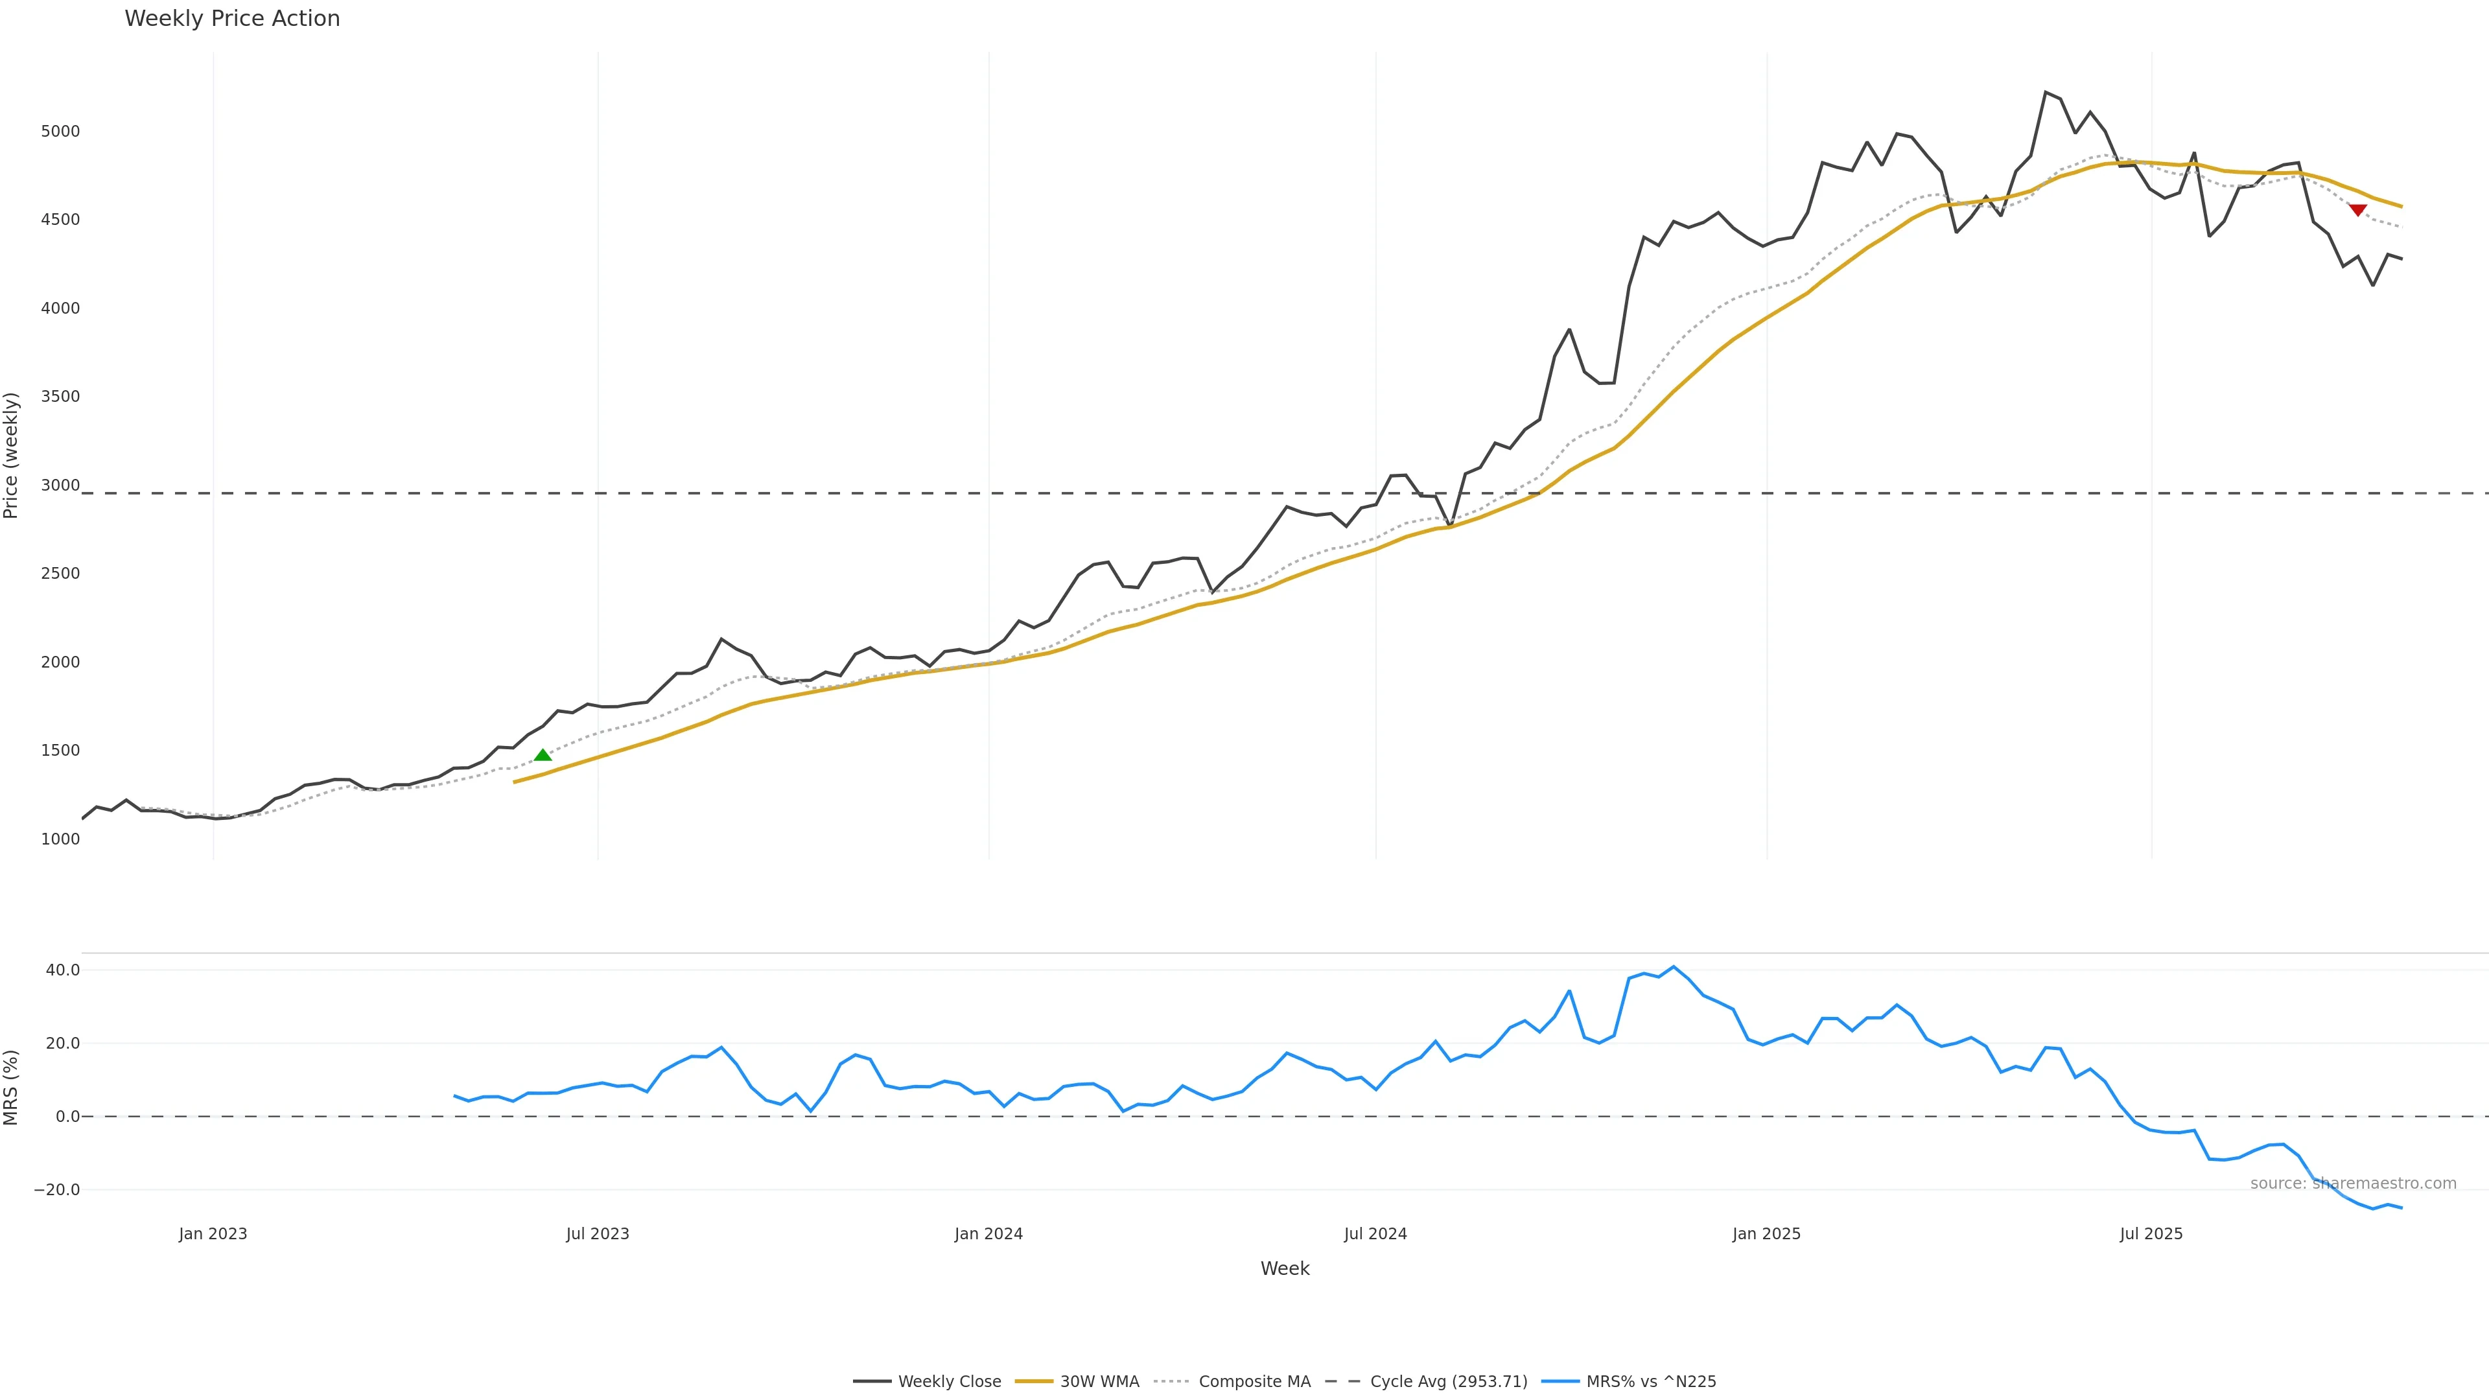This screenshot has width=2489, height=1400.
Task: Click the MRS (%) y-axis title
Action: (12, 1087)
